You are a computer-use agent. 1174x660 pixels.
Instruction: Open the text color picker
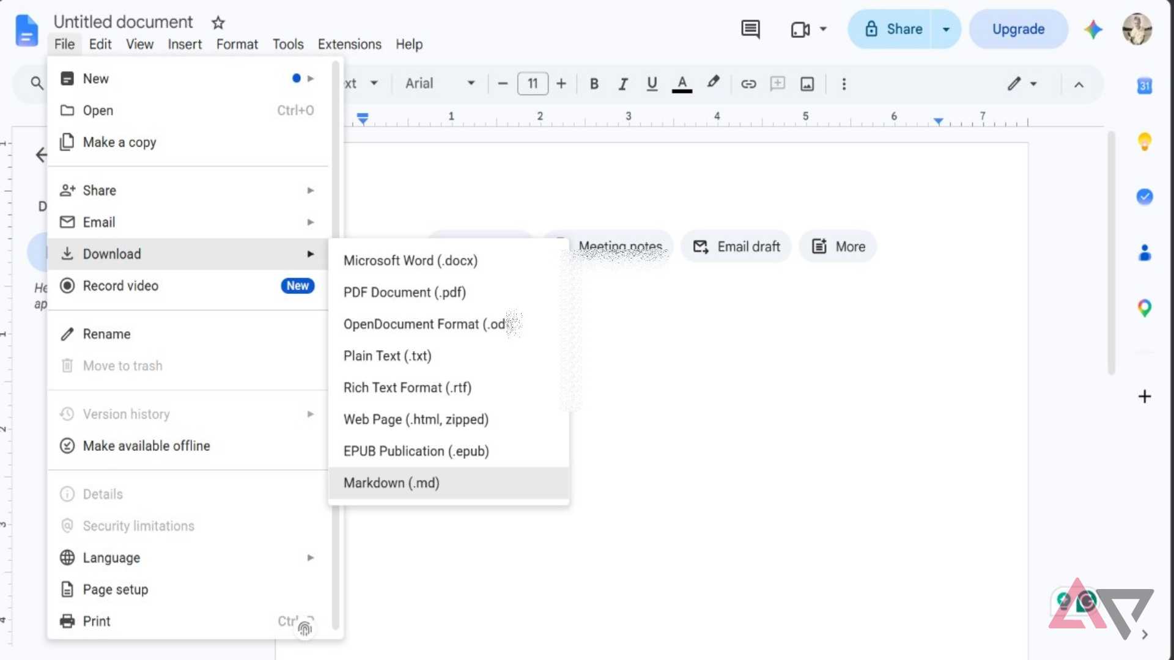(682, 84)
